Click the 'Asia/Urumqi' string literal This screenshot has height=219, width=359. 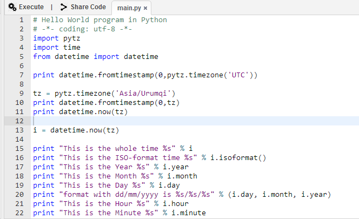[143, 94]
